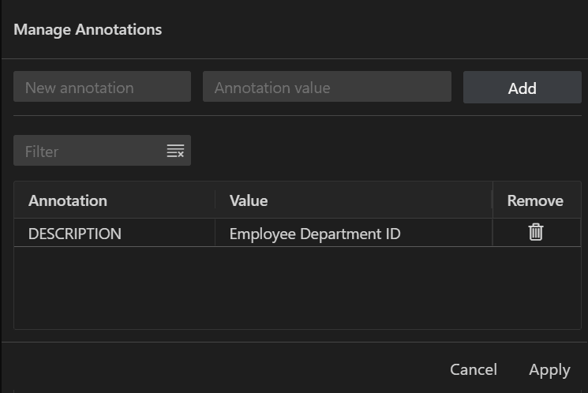Delete the DESCRIPTION annotation with trash icon
This screenshot has width=588, height=393.
click(536, 232)
